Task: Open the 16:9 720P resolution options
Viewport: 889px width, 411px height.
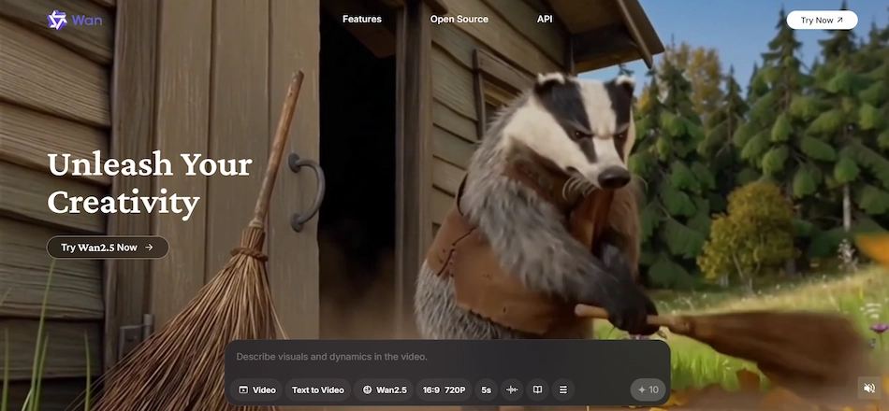Action: click(444, 390)
